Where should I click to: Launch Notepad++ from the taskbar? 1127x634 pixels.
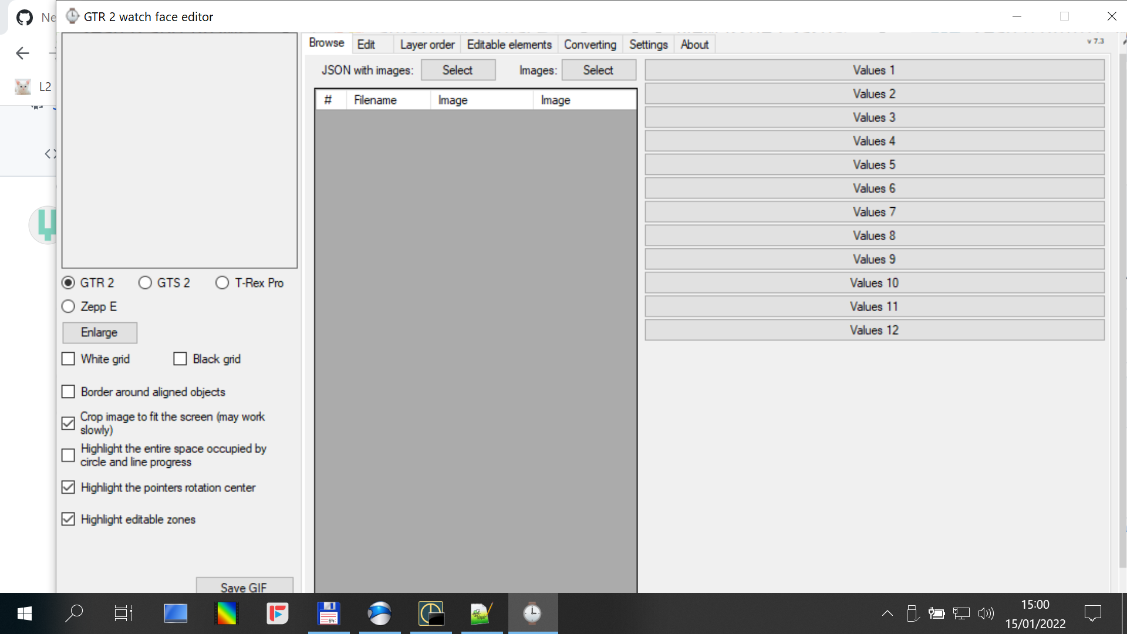tap(481, 613)
